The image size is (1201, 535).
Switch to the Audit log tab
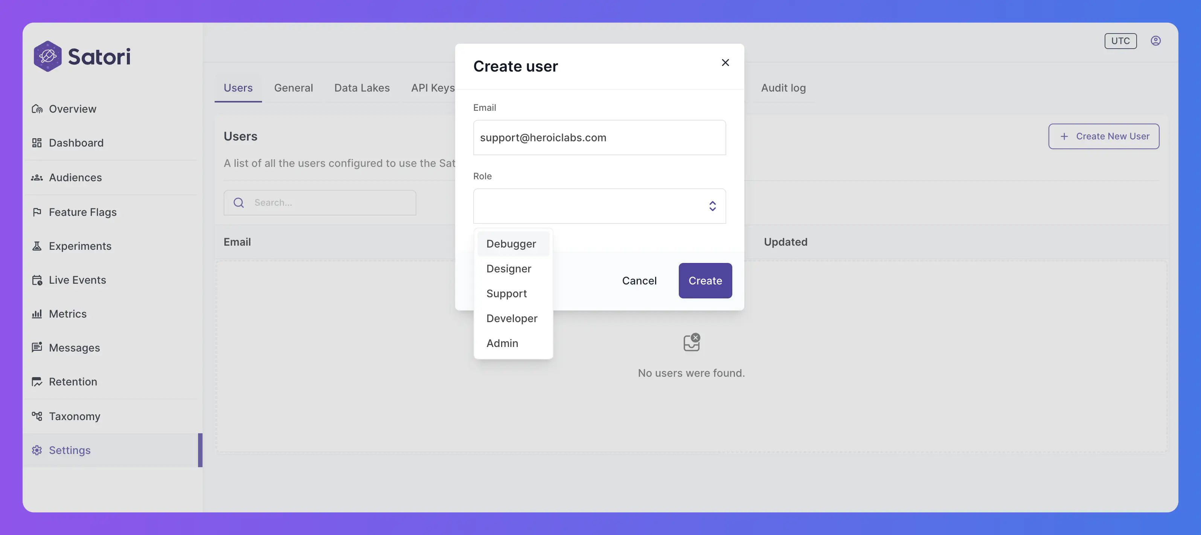[783, 87]
